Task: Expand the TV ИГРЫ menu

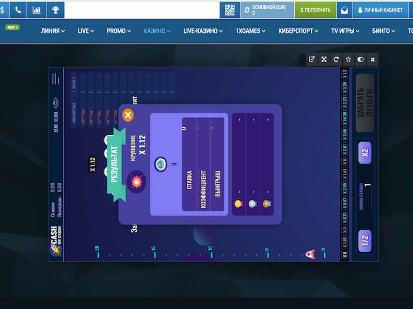Action: click(345, 31)
